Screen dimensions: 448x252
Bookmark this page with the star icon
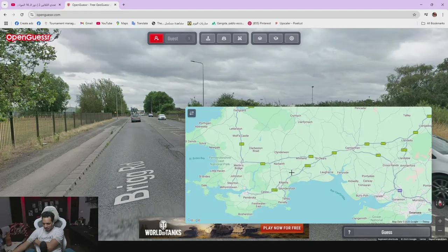click(x=414, y=15)
